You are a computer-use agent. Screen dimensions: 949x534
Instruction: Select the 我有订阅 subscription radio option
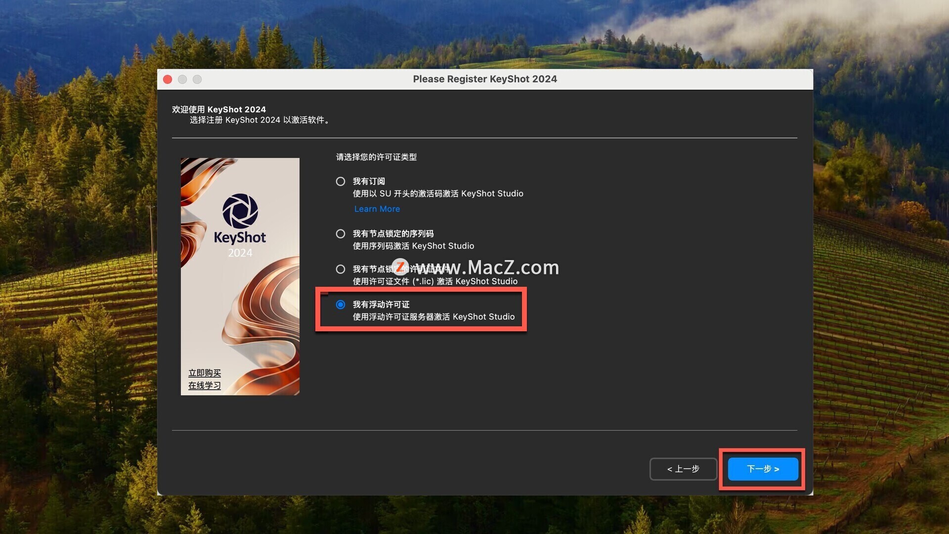[341, 181]
